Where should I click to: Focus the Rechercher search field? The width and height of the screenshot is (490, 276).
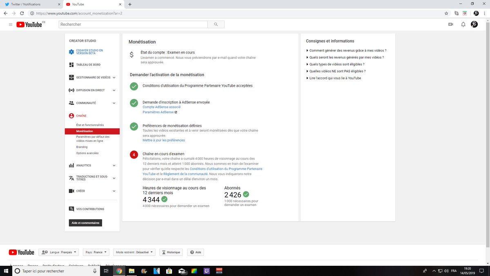tap(133, 25)
